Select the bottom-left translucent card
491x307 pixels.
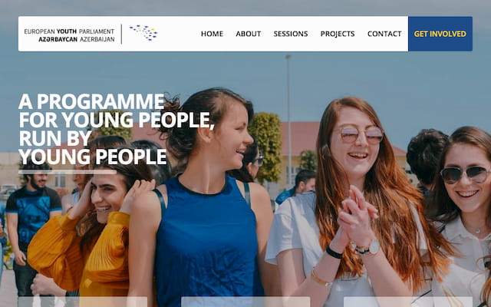(x=83, y=302)
